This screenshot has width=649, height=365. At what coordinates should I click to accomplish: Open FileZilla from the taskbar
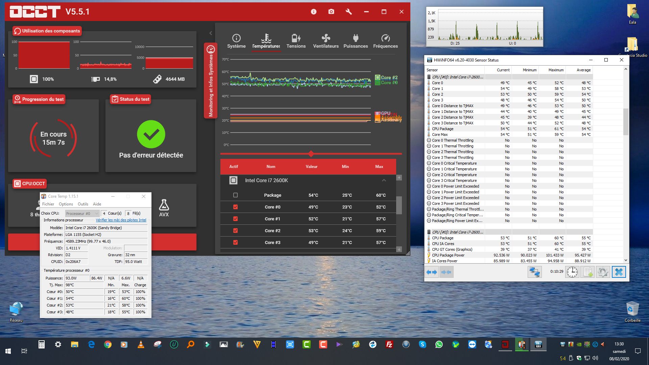point(389,344)
